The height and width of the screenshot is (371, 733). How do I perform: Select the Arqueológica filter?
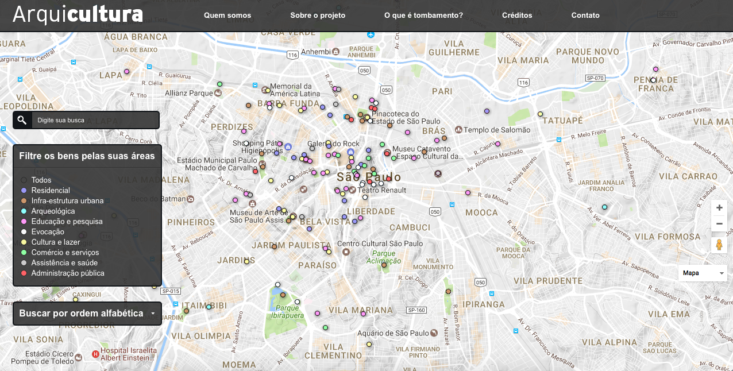pyautogui.click(x=48, y=211)
